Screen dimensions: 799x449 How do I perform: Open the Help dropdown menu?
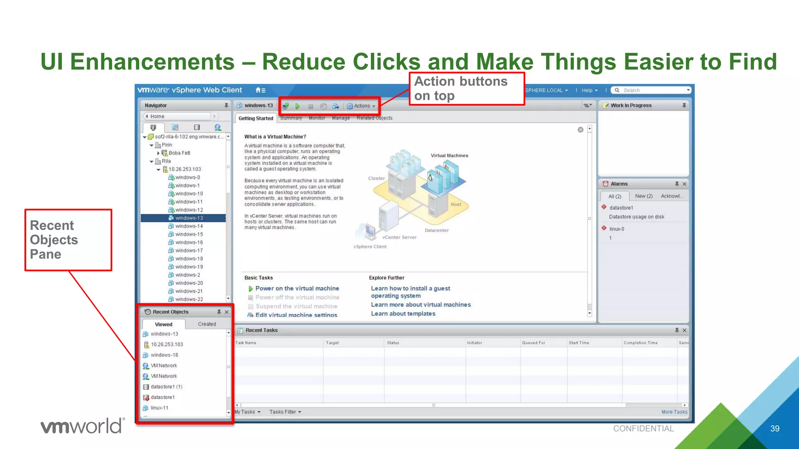click(x=589, y=90)
